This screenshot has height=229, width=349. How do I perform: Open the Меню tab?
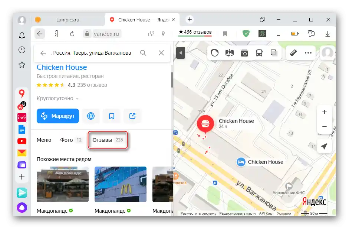(x=44, y=140)
